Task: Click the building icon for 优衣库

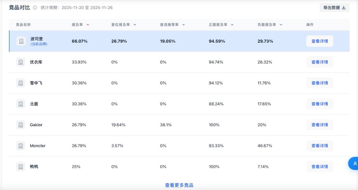Action: 21,62
